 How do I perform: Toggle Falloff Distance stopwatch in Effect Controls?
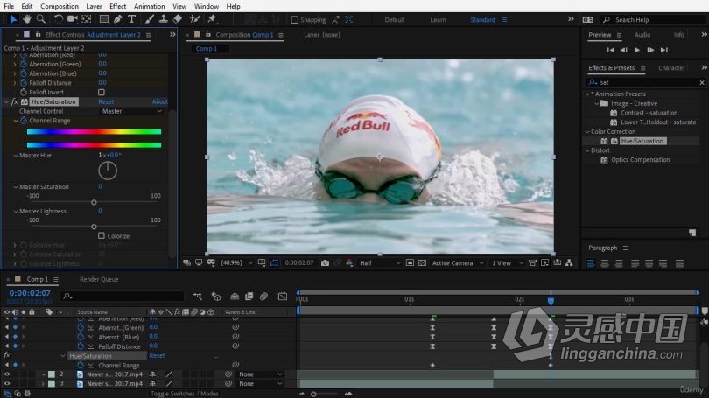[x=24, y=83]
